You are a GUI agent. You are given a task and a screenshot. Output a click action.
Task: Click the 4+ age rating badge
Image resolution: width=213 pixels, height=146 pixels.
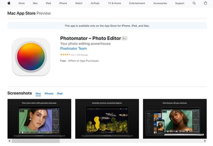point(125,38)
